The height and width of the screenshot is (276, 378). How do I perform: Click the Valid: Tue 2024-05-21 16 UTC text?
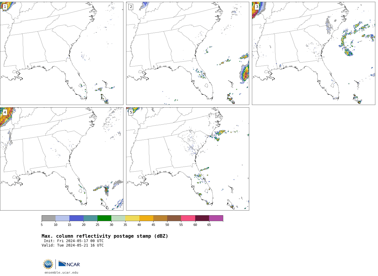[x=73, y=245]
